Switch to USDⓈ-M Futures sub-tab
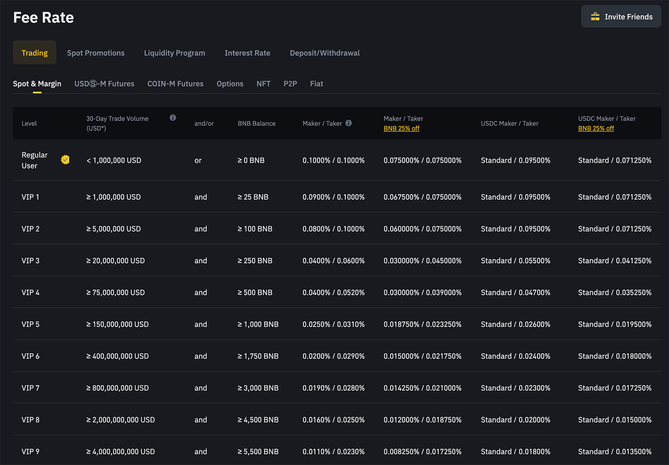669x465 pixels. pyautogui.click(x=104, y=84)
